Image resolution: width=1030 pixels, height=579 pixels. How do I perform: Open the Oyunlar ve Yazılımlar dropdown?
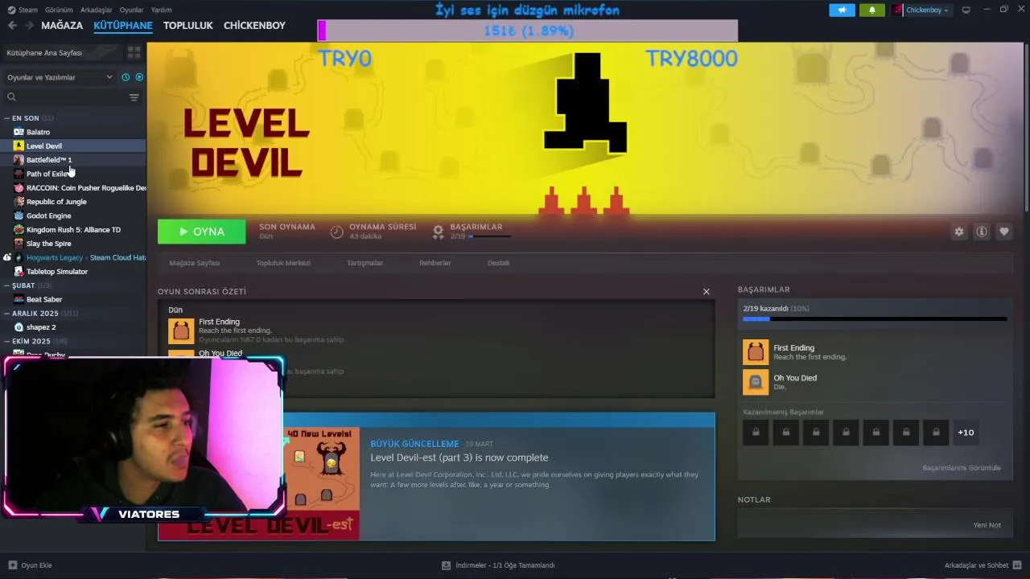60,77
